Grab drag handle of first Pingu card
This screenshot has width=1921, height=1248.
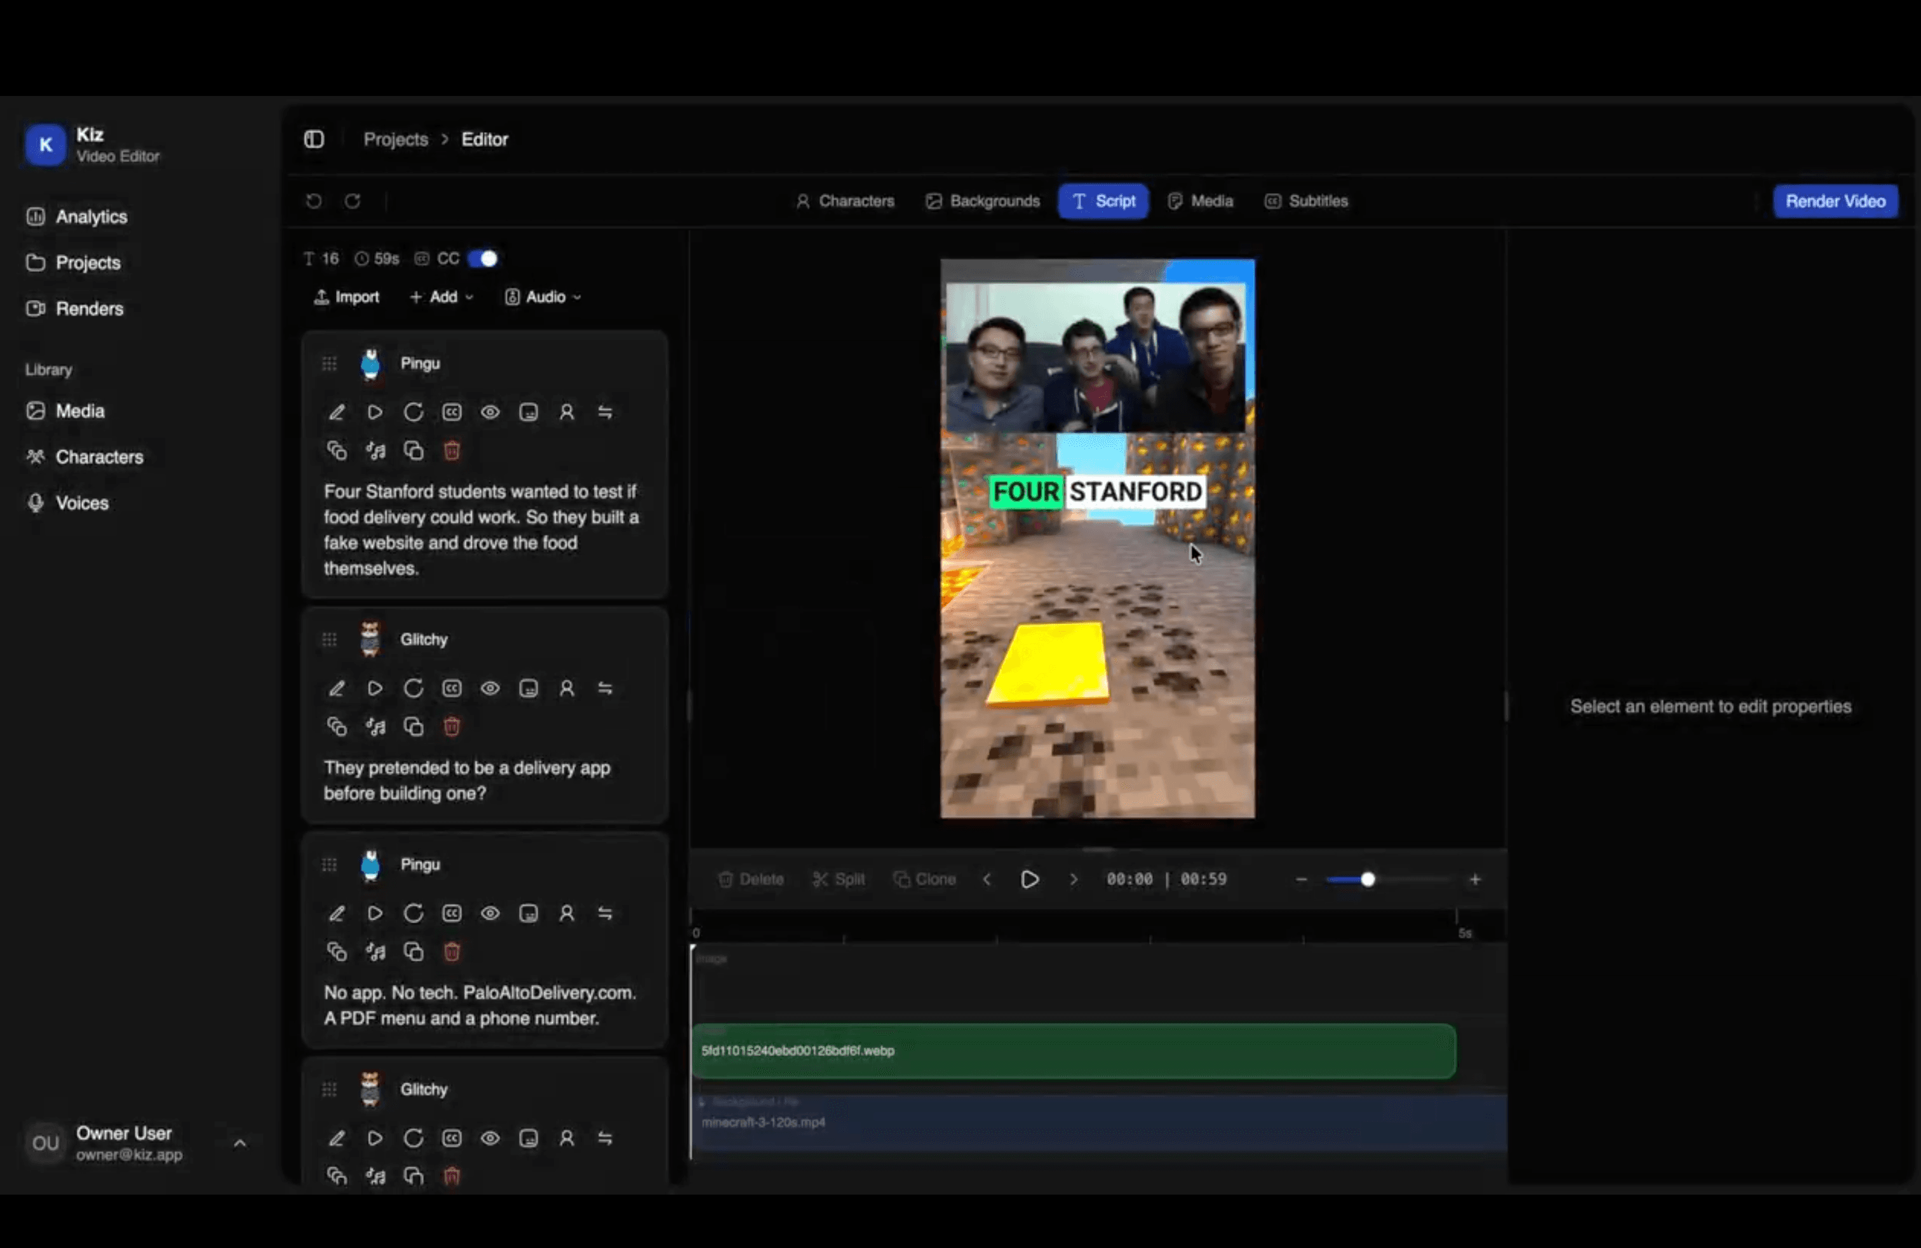point(329,363)
